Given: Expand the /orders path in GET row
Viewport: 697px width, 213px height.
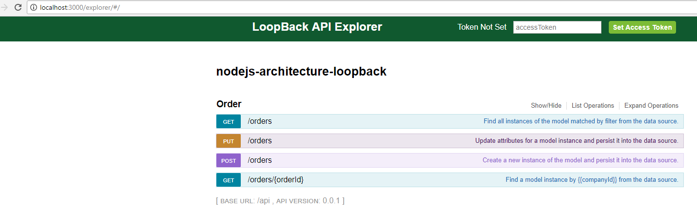Looking at the screenshot, I should (x=260, y=121).
